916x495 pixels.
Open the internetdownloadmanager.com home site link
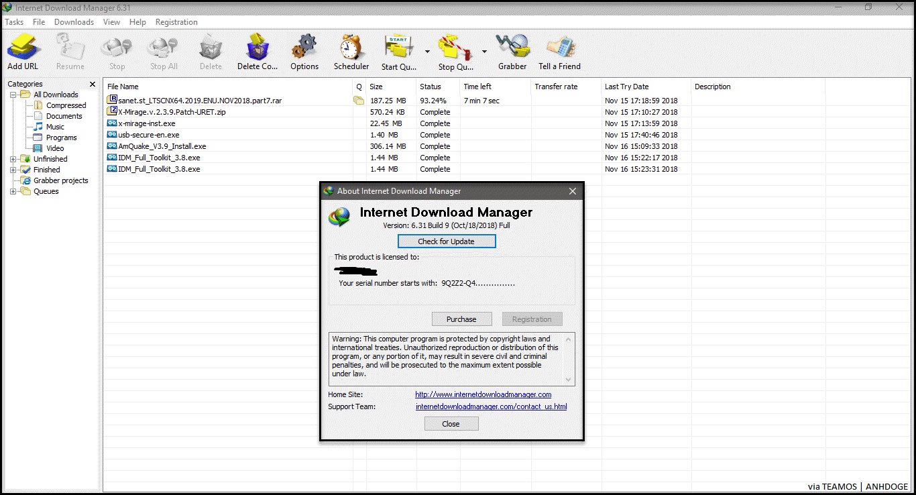tap(483, 394)
